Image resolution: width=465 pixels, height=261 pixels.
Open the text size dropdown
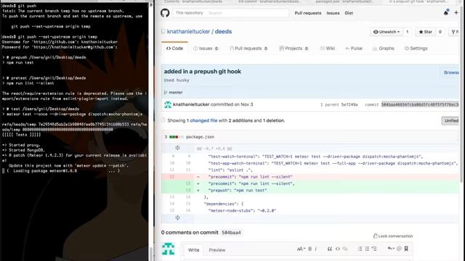tap(301, 249)
